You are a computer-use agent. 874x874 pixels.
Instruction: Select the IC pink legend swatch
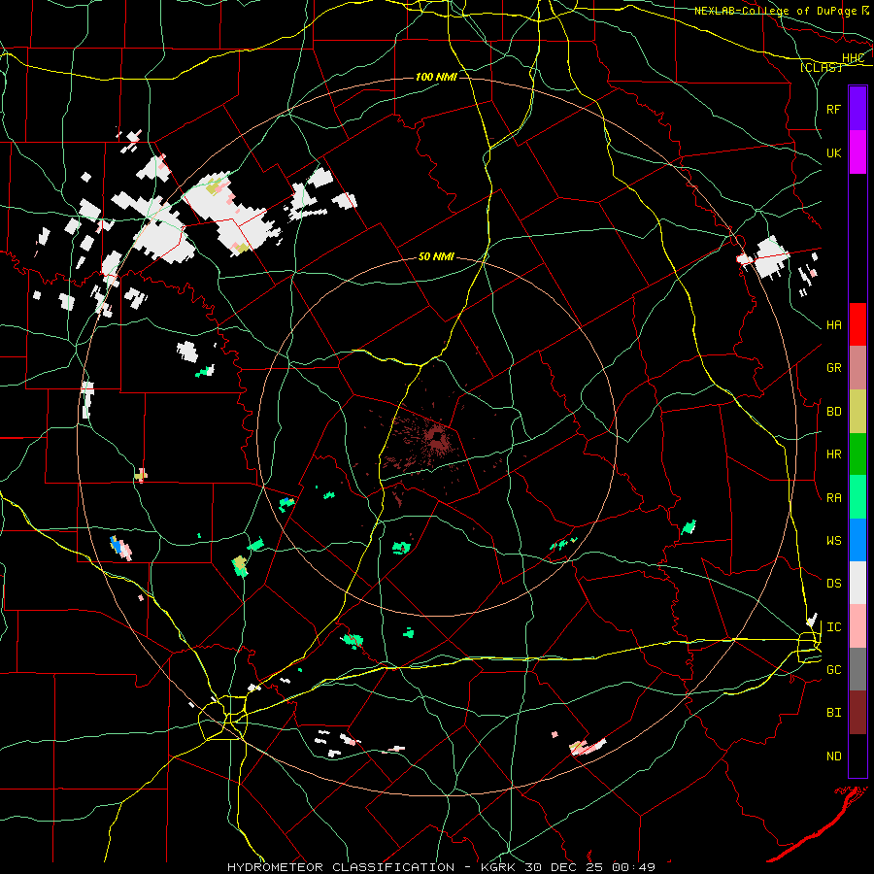(x=857, y=626)
